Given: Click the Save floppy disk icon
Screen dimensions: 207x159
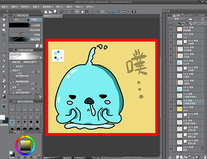Looking at the screenshot, I should coord(56,11).
